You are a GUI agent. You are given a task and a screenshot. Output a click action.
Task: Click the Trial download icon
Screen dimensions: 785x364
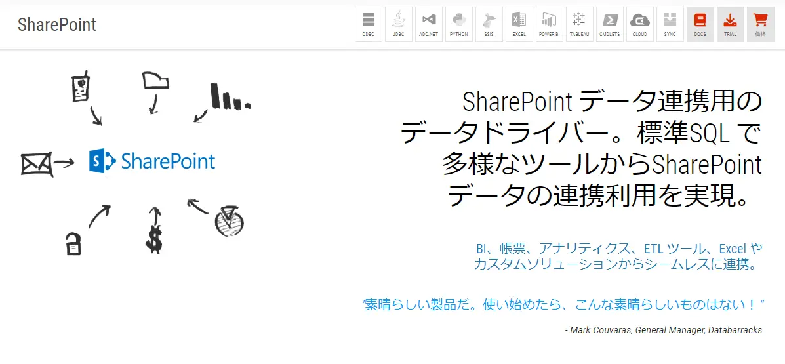pyautogui.click(x=730, y=24)
